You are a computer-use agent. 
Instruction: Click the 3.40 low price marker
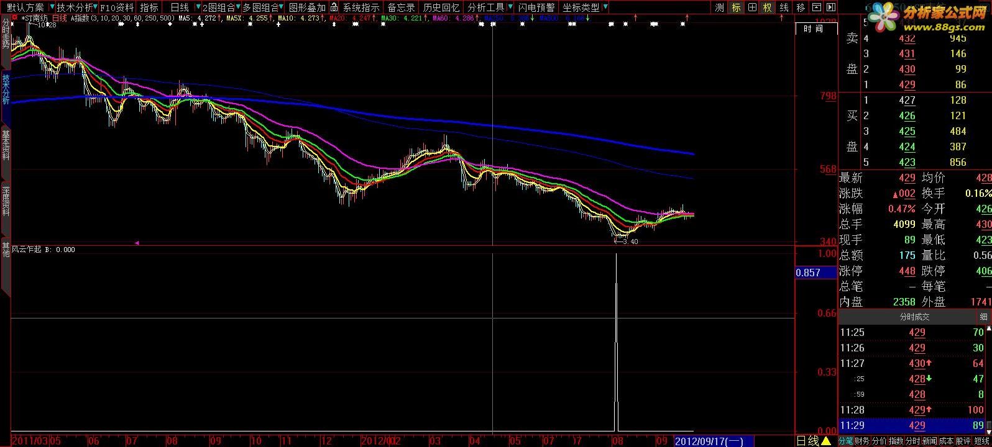click(626, 242)
